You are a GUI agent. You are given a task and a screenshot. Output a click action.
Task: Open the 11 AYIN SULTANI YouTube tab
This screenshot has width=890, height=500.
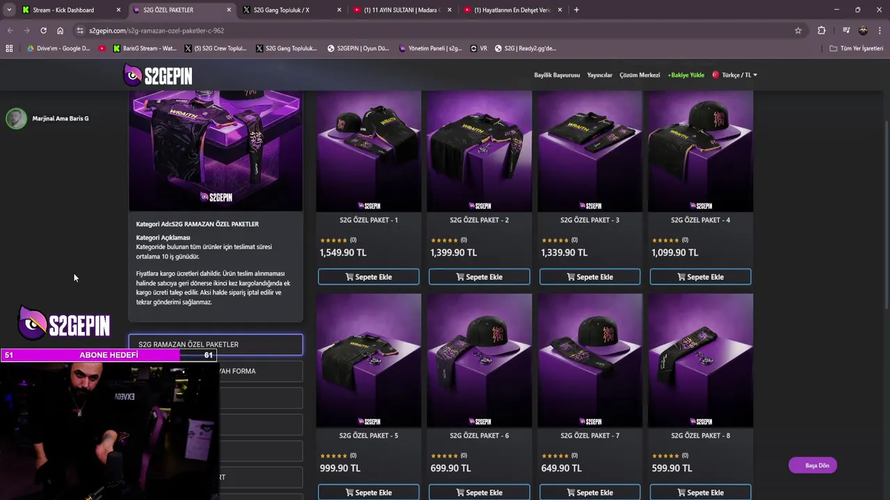[x=401, y=10]
